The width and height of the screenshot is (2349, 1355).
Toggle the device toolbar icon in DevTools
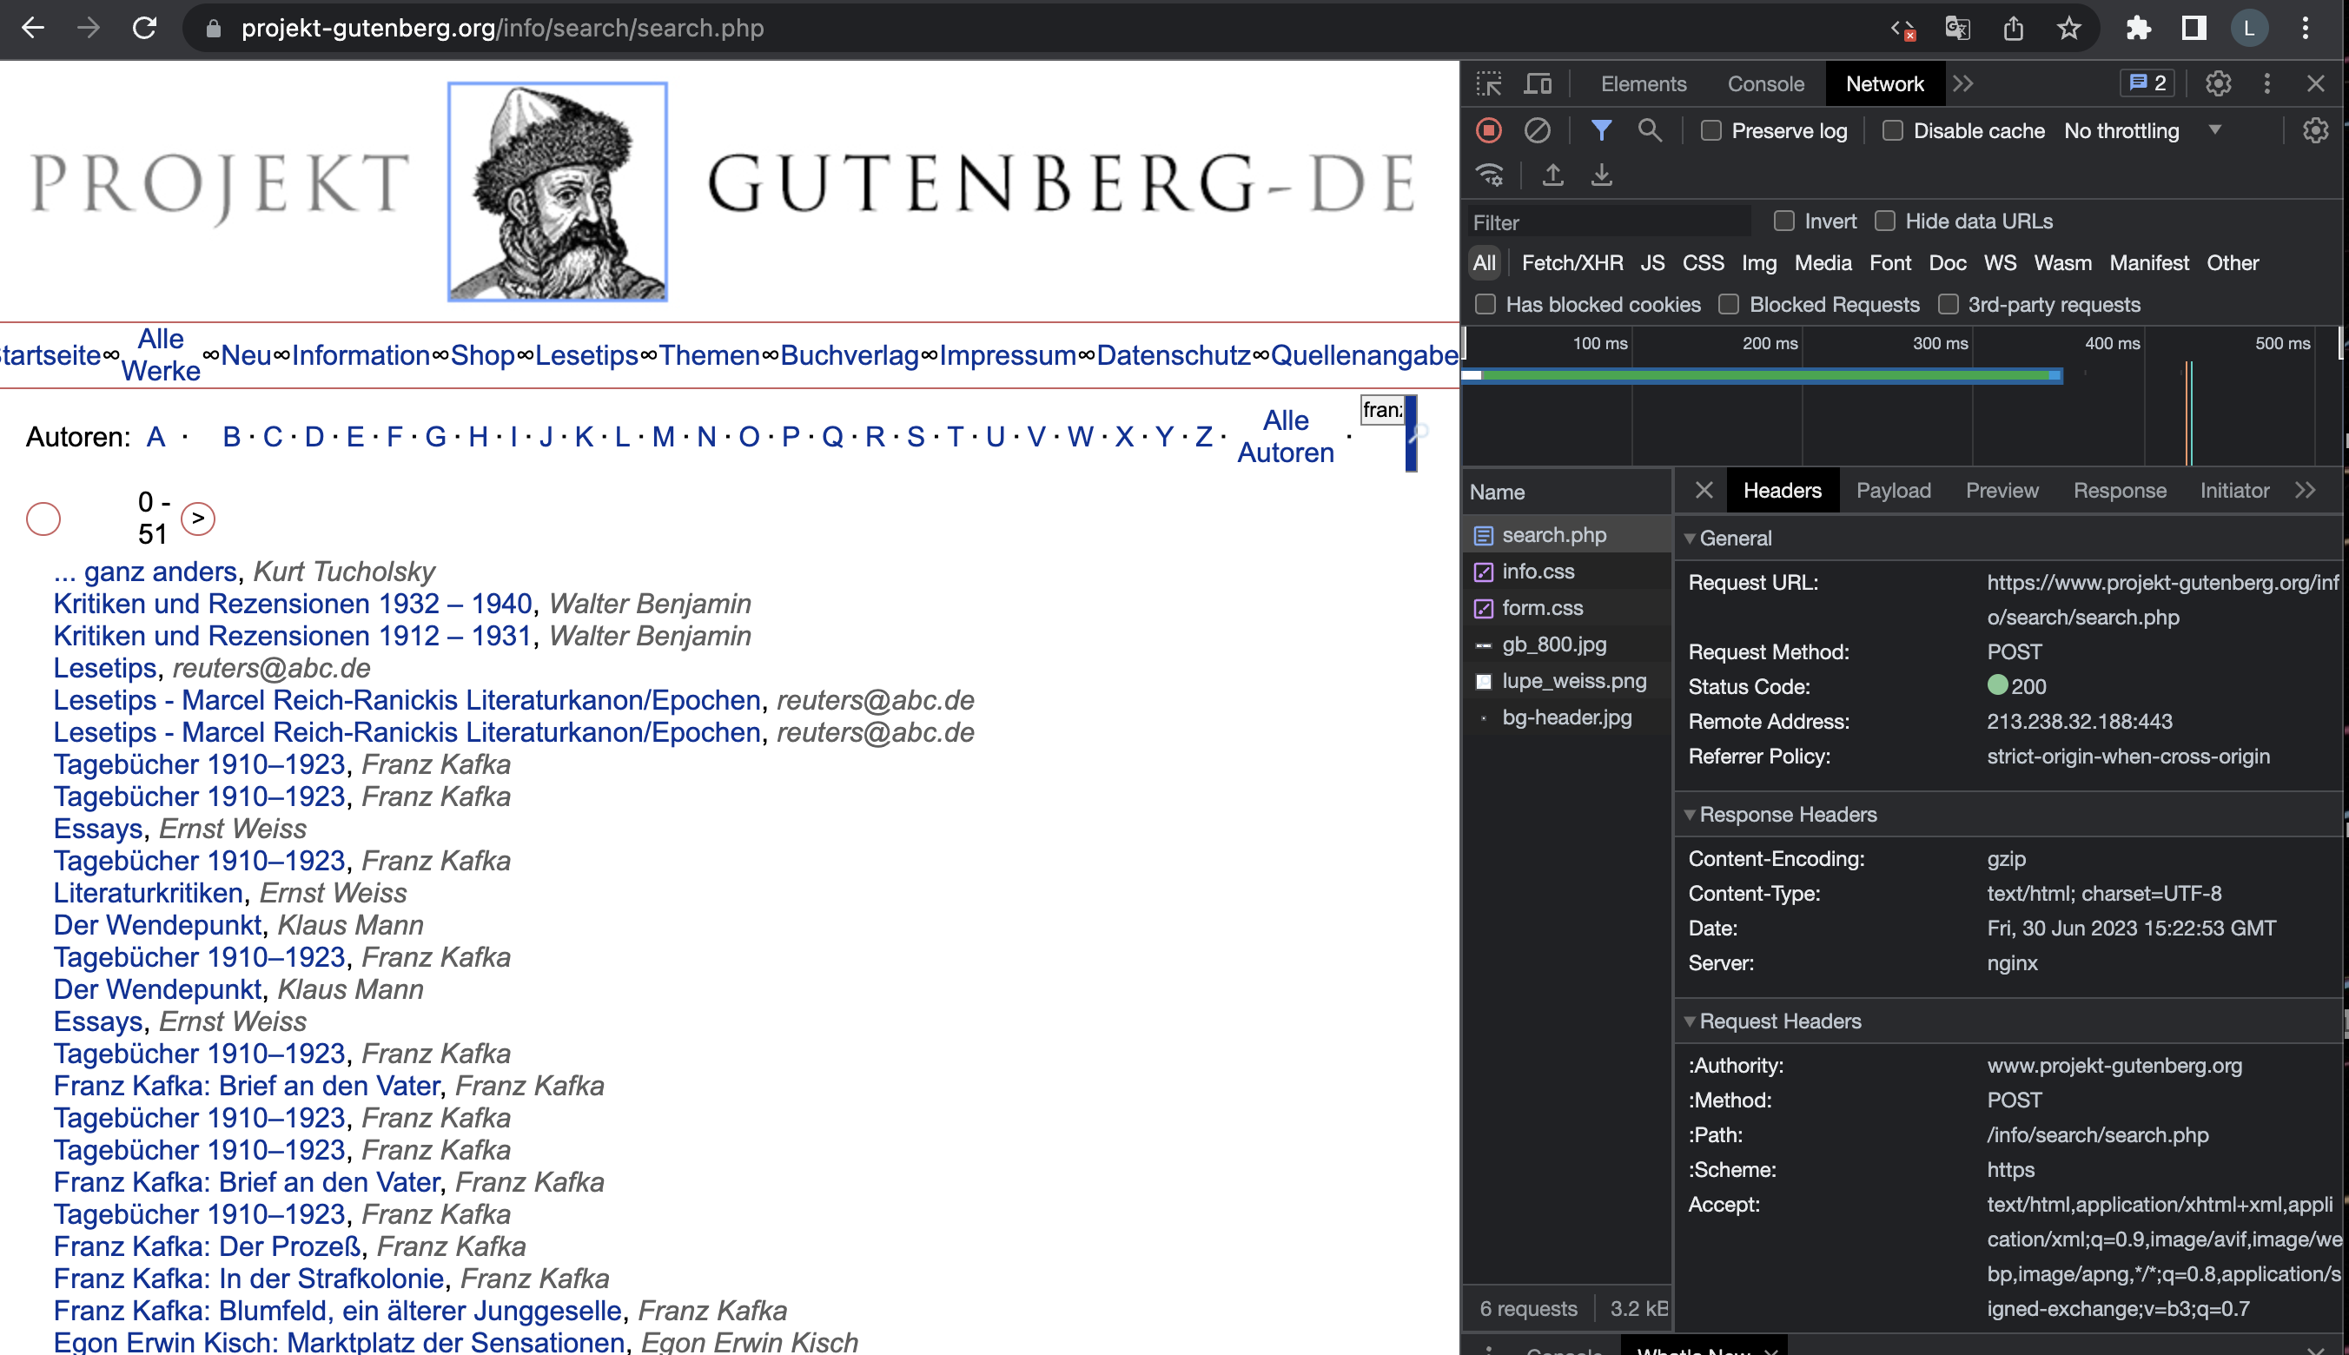click(1538, 83)
